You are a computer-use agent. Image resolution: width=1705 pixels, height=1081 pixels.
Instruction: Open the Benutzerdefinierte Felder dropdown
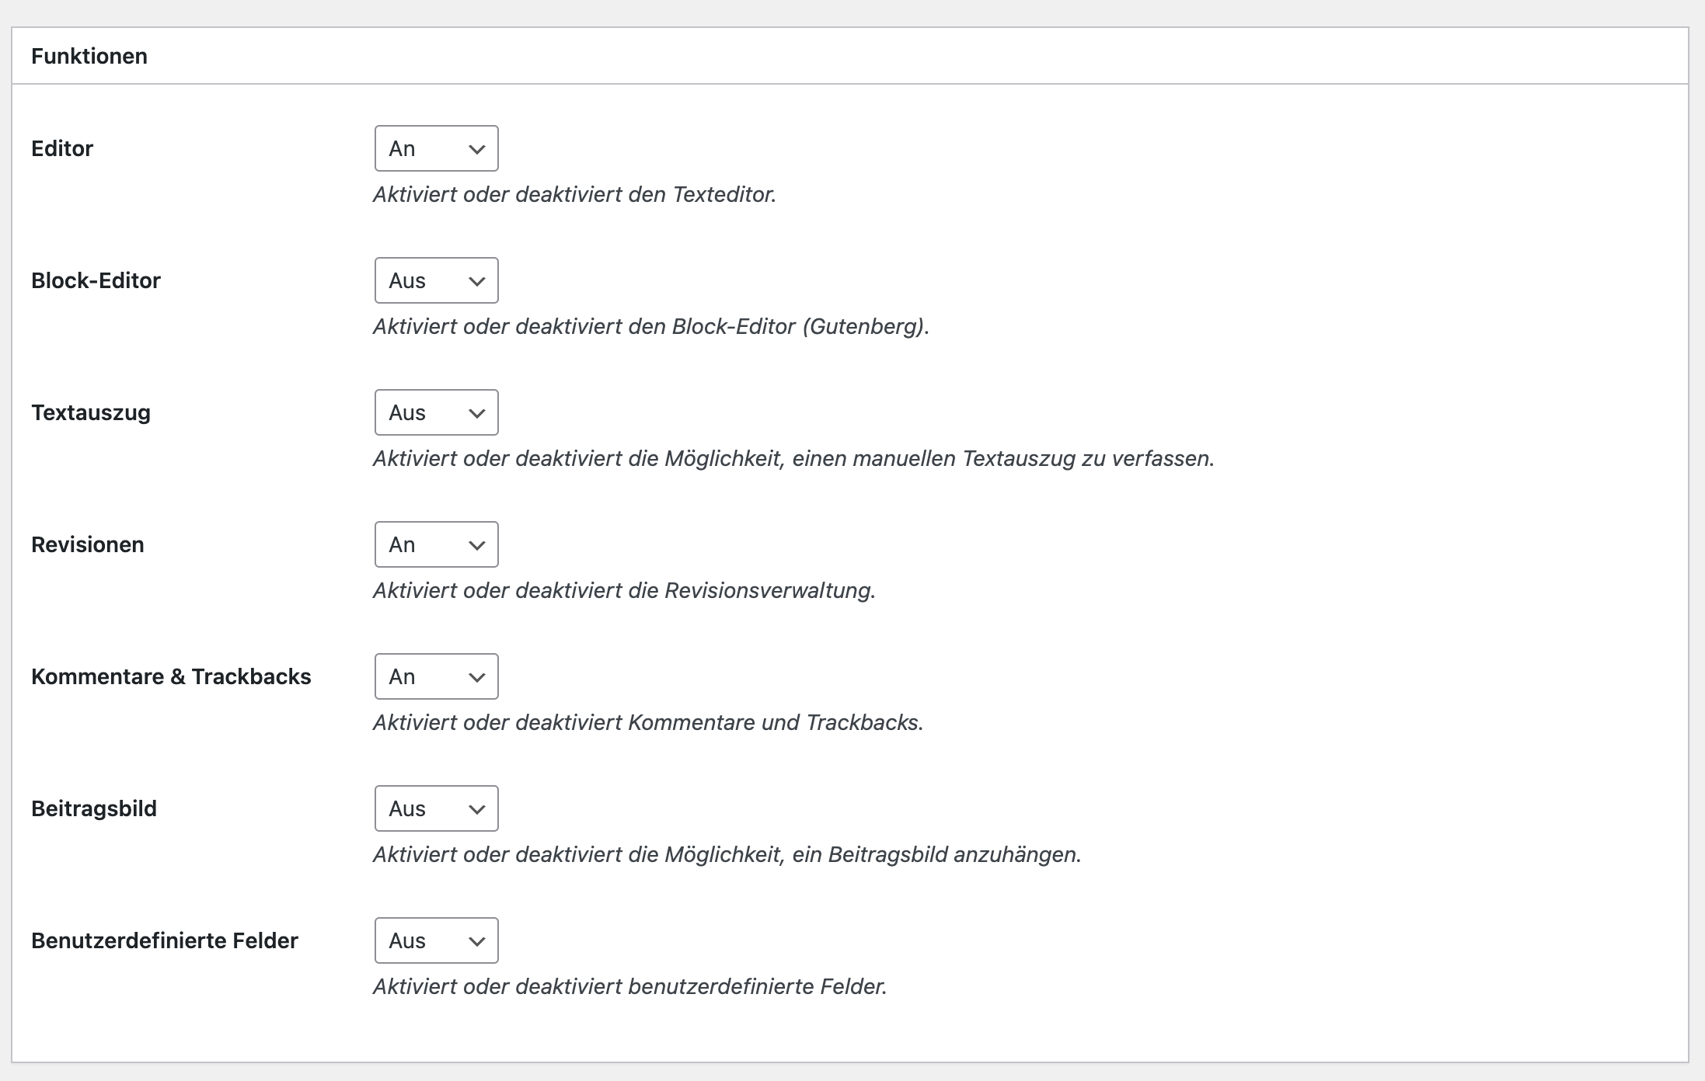point(436,940)
